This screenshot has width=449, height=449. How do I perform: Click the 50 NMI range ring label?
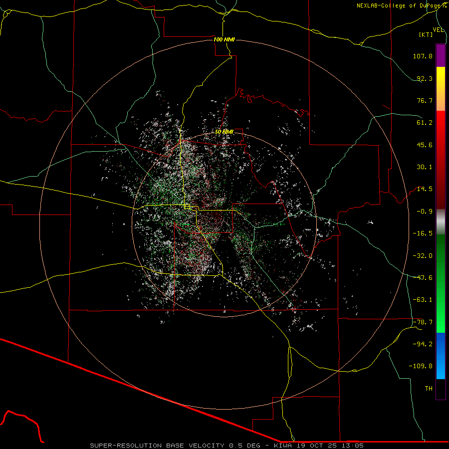(224, 132)
